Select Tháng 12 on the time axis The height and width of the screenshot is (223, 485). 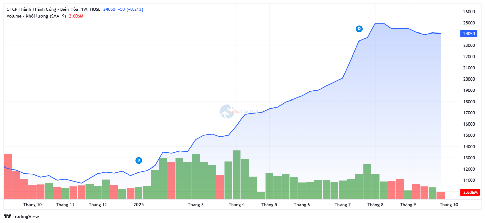98,205
